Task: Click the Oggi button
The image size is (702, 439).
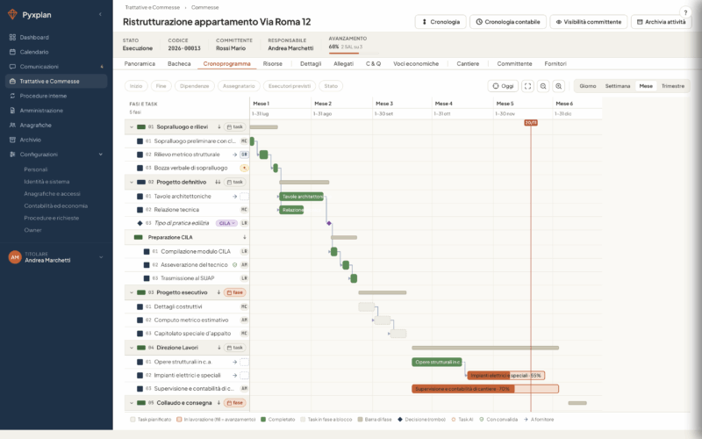Action: 503,86
